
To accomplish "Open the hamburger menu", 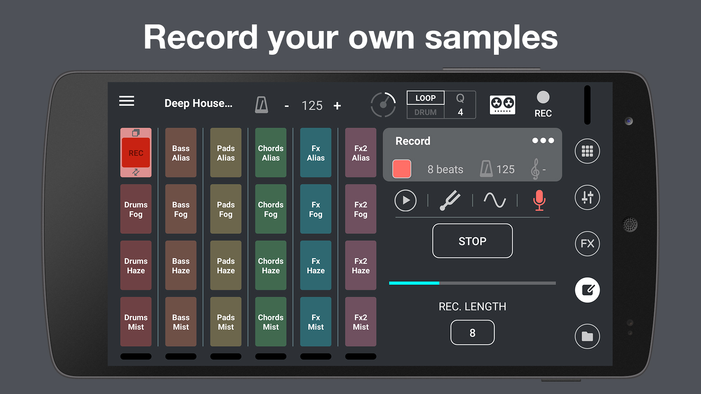I will (127, 101).
